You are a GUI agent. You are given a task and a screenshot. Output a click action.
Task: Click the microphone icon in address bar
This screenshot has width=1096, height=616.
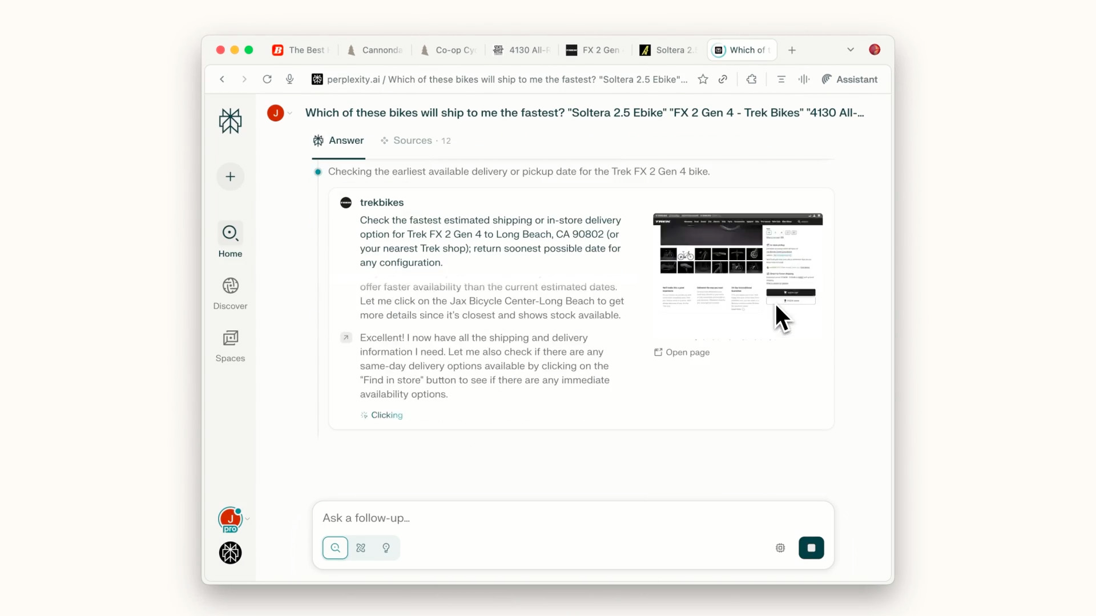[290, 79]
